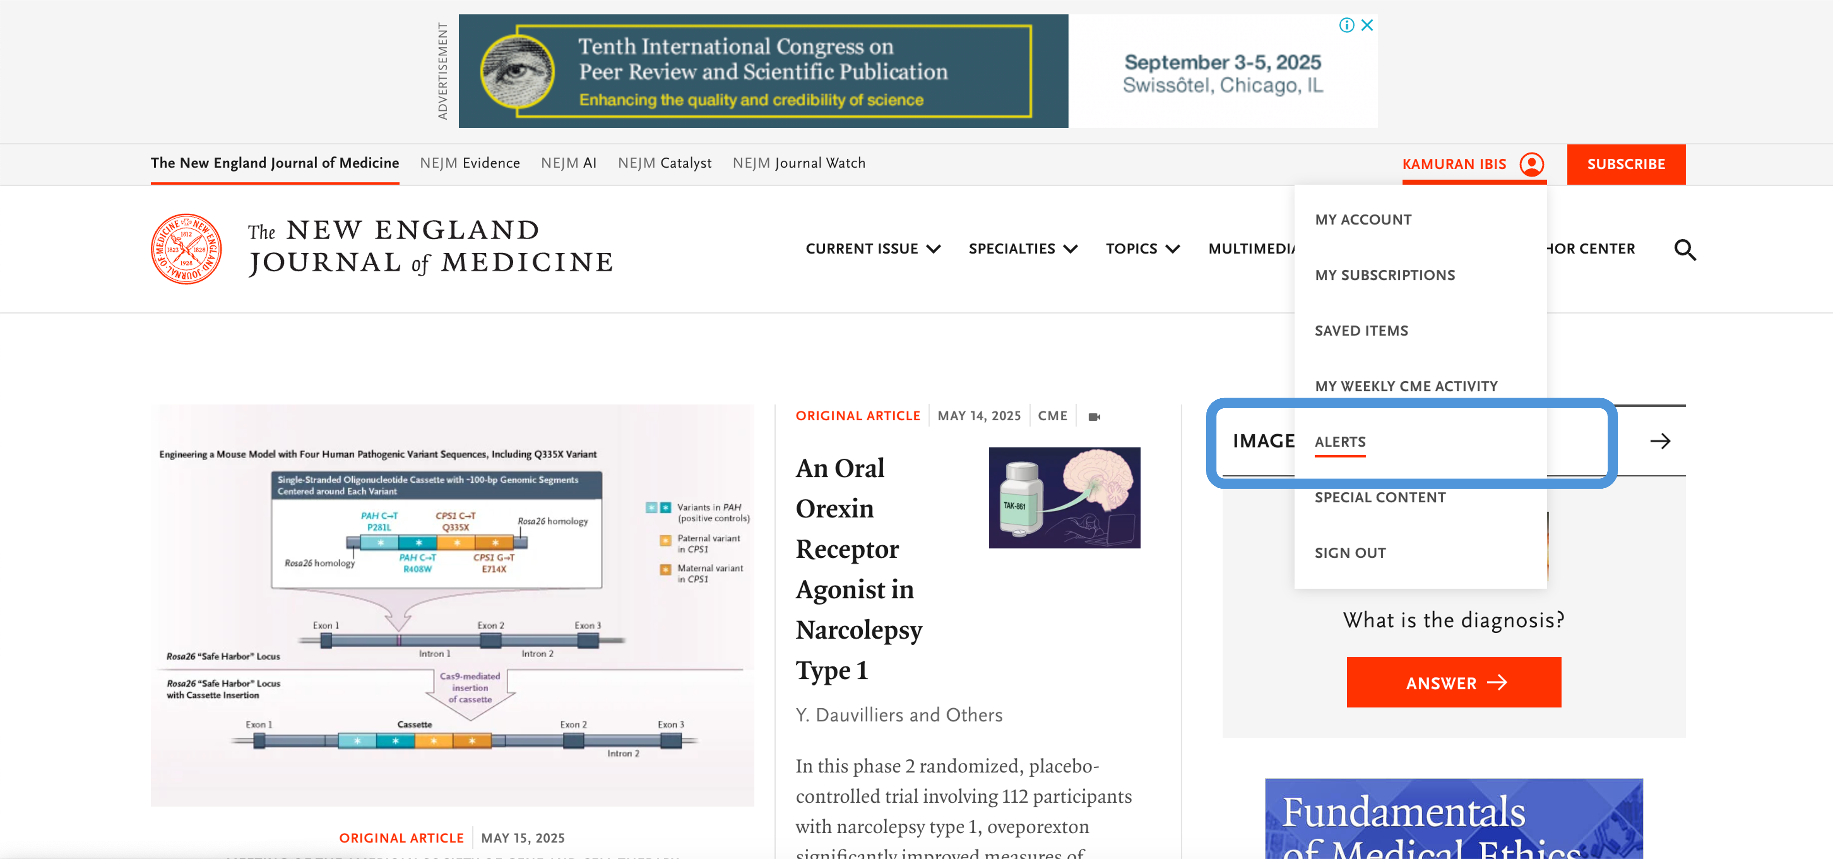Switch to the NEJM AI site
This screenshot has width=1833, height=859.
tap(569, 163)
